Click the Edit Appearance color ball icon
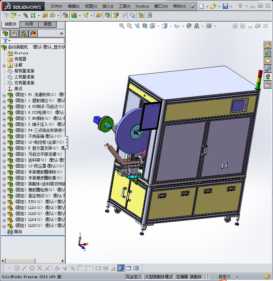 coord(189,26)
